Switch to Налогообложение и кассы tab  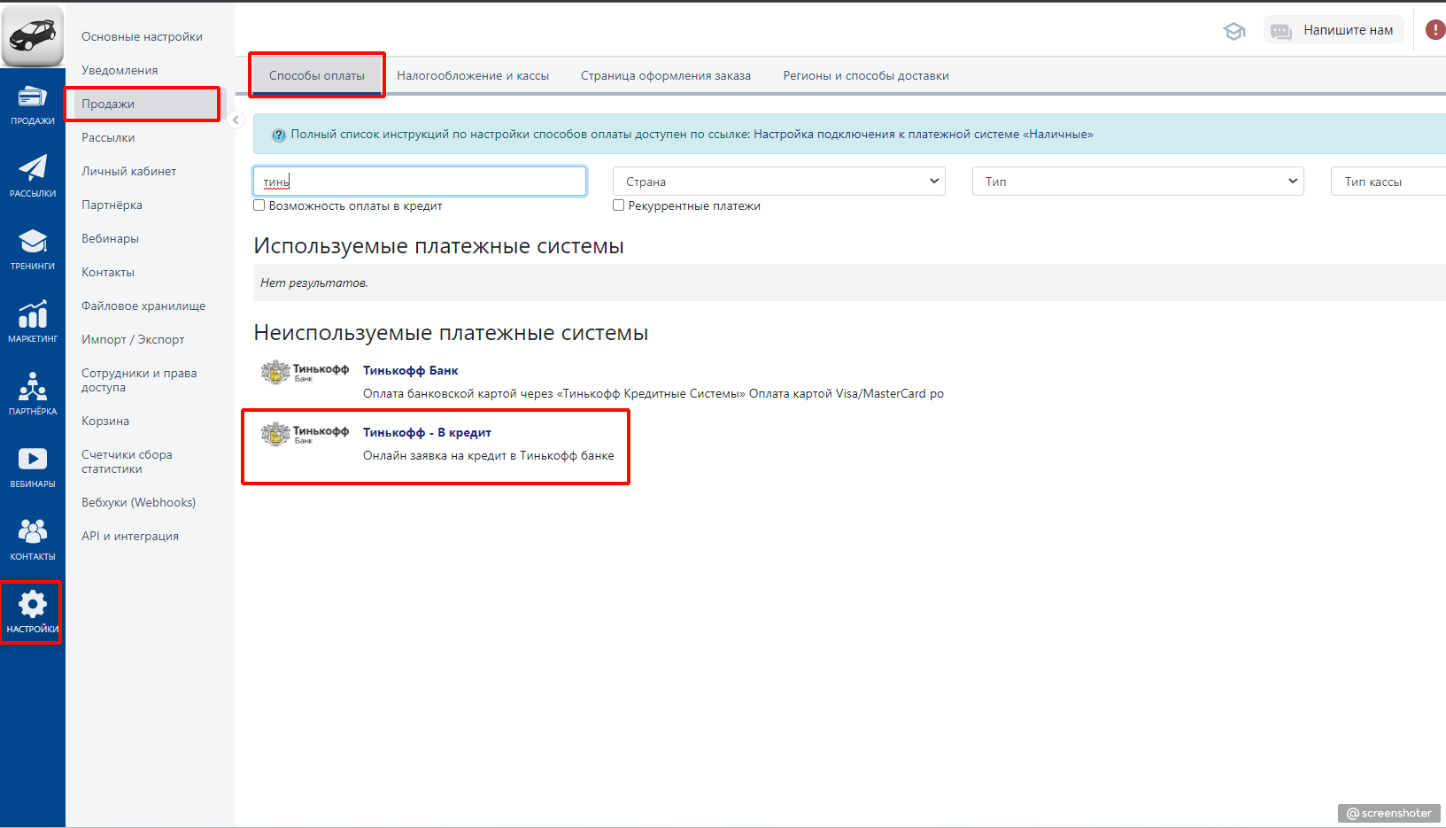click(473, 76)
